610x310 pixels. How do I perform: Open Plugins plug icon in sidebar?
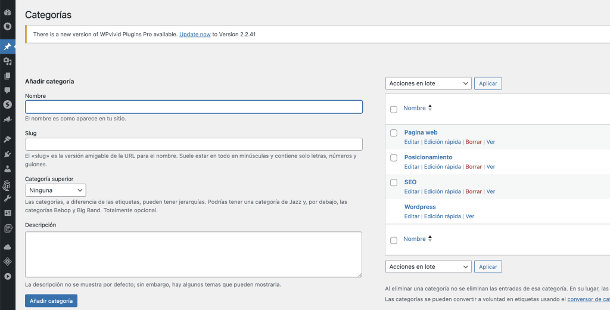coord(7,154)
